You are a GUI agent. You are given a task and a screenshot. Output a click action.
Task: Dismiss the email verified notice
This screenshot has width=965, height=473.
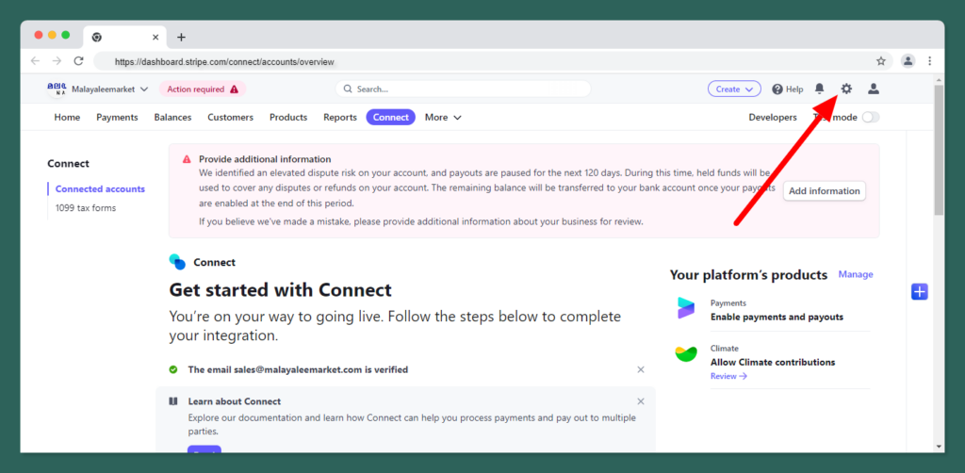[x=641, y=370]
